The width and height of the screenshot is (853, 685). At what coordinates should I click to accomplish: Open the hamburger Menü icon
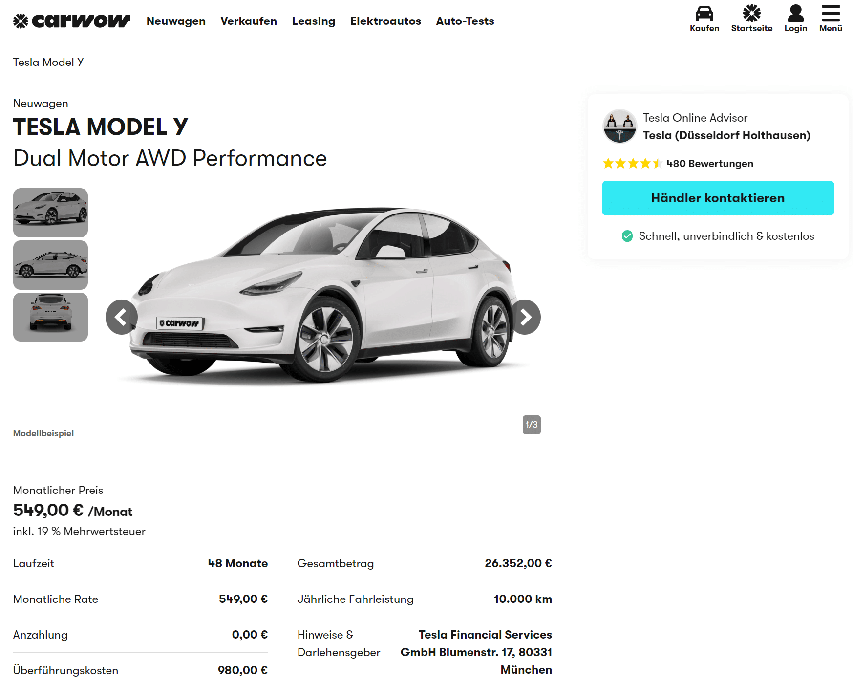pyautogui.click(x=831, y=19)
